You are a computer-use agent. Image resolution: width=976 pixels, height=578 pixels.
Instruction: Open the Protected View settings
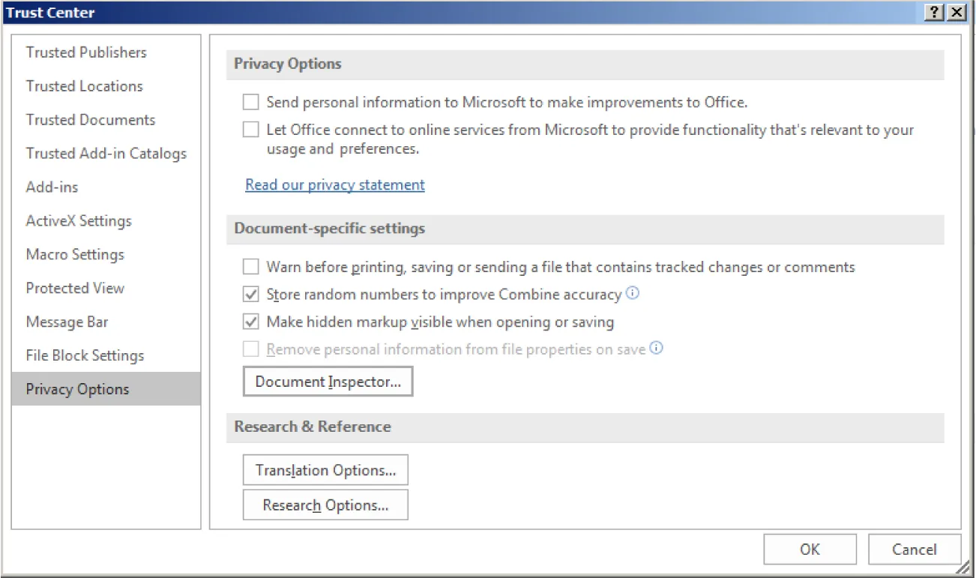tap(75, 288)
